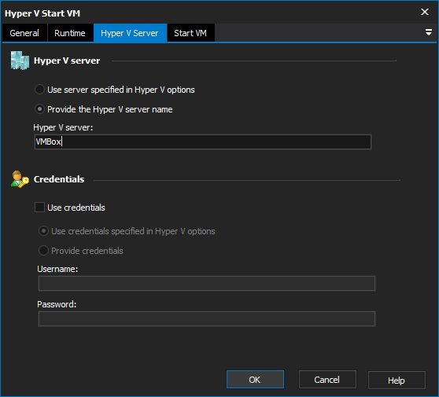Switch to the General tab
The image size is (439, 397).
(x=24, y=33)
